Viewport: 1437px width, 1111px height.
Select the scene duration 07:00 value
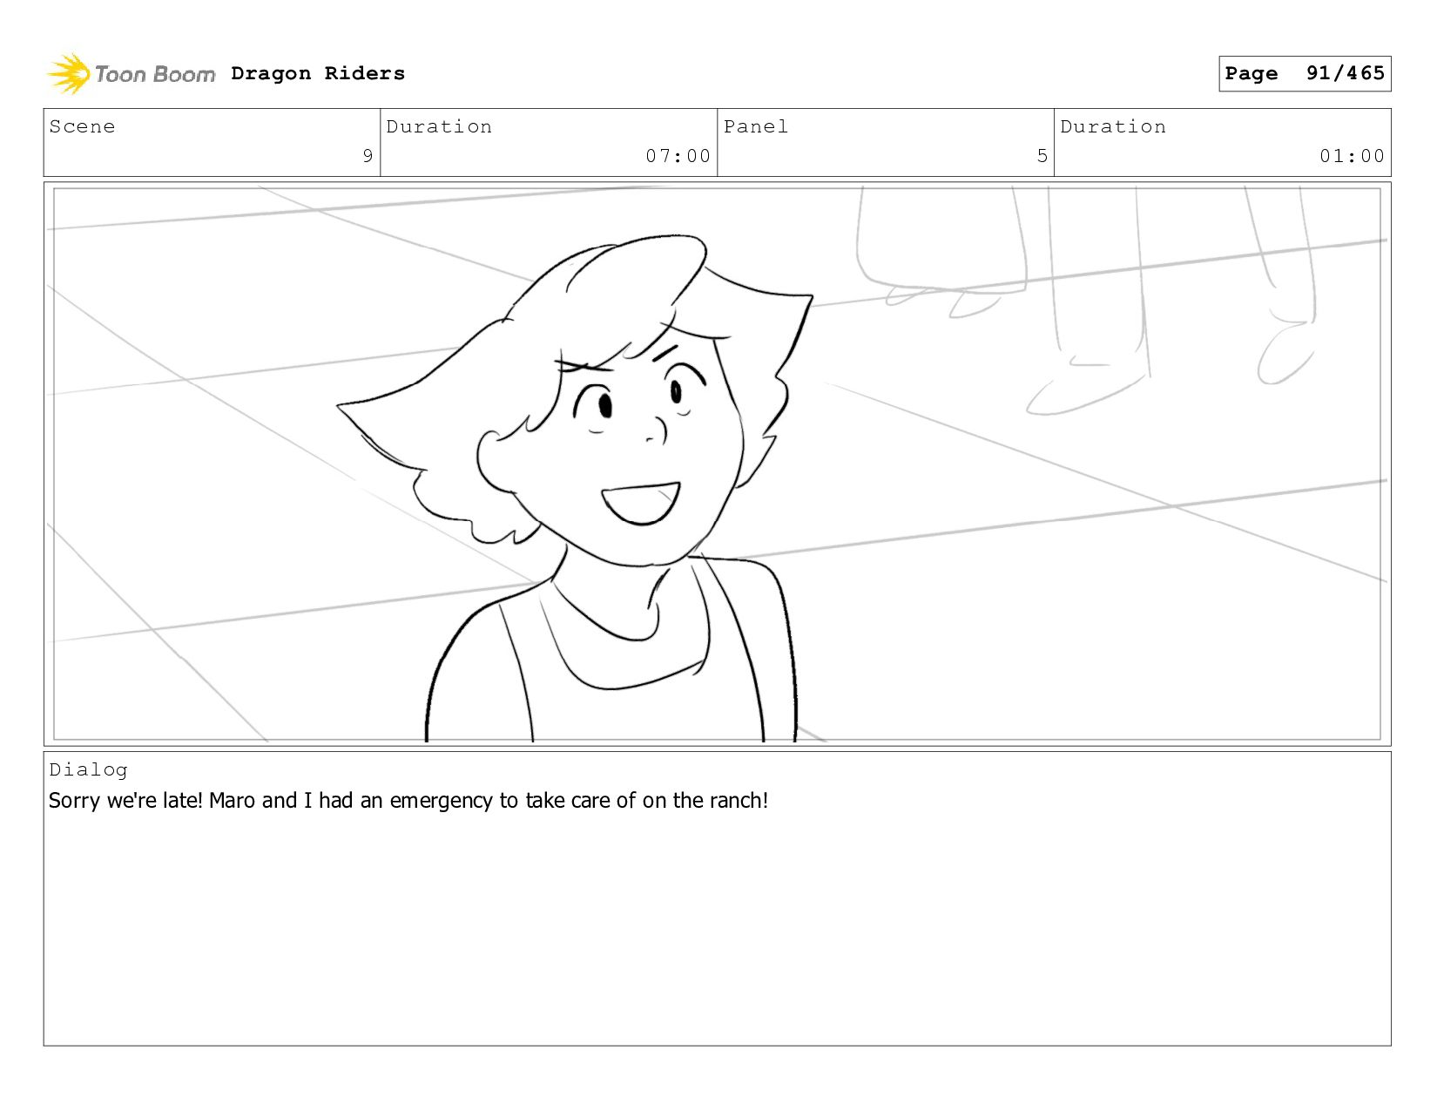click(678, 156)
